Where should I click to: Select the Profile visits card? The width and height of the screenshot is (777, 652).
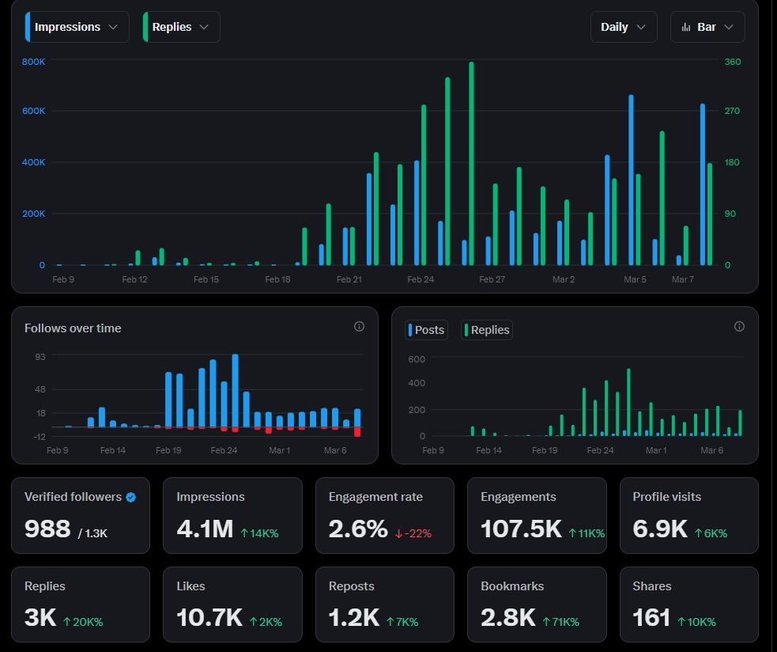click(688, 516)
